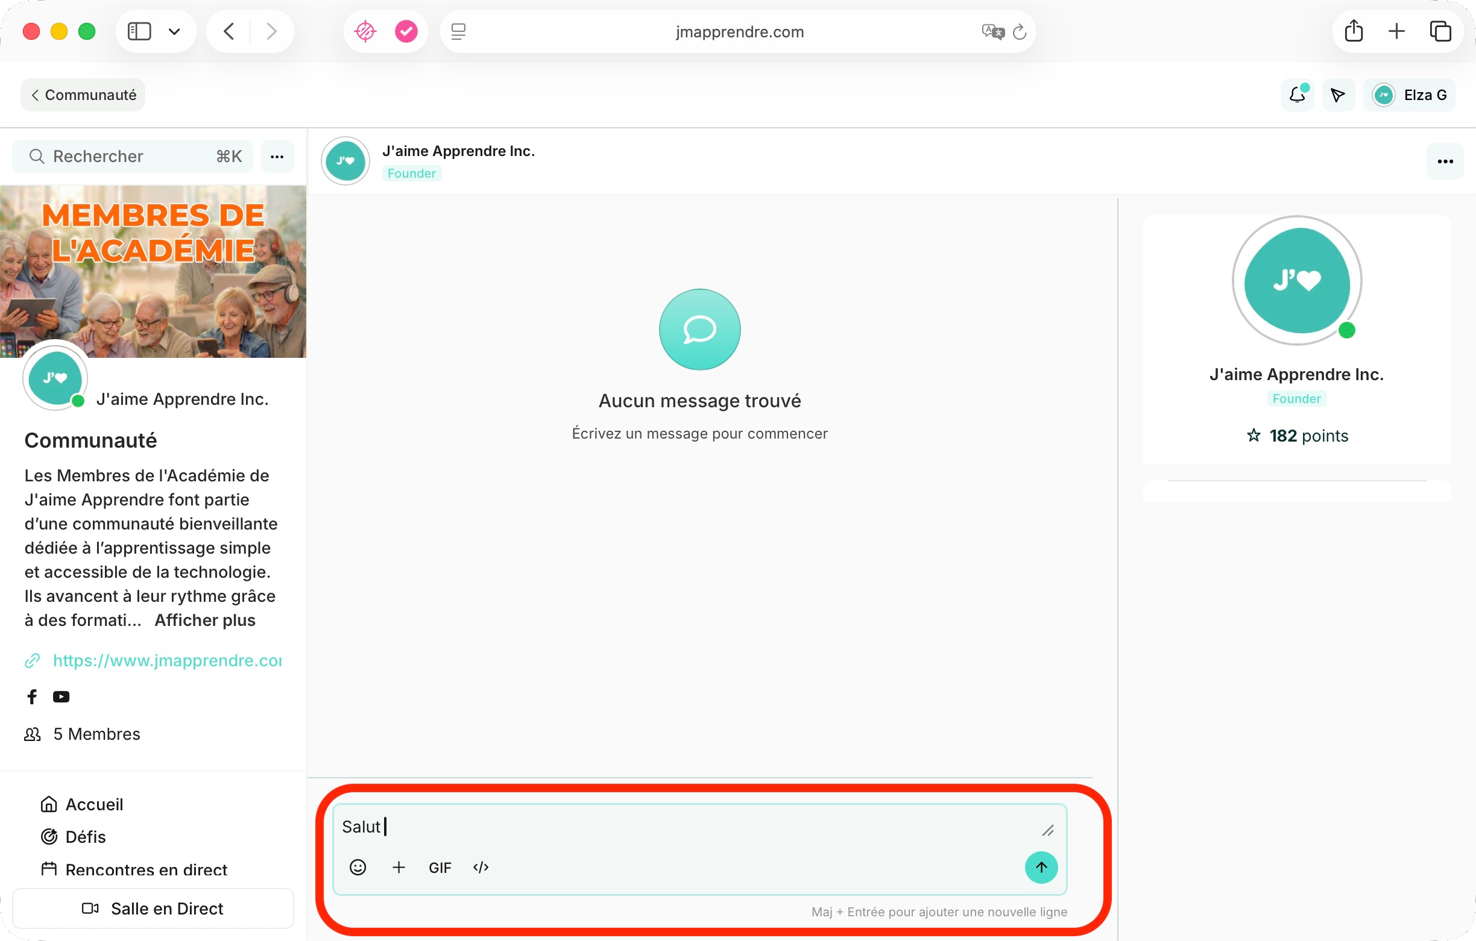This screenshot has width=1476, height=941.
Task: Join the Salle en Direct
Action: (153, 908)
